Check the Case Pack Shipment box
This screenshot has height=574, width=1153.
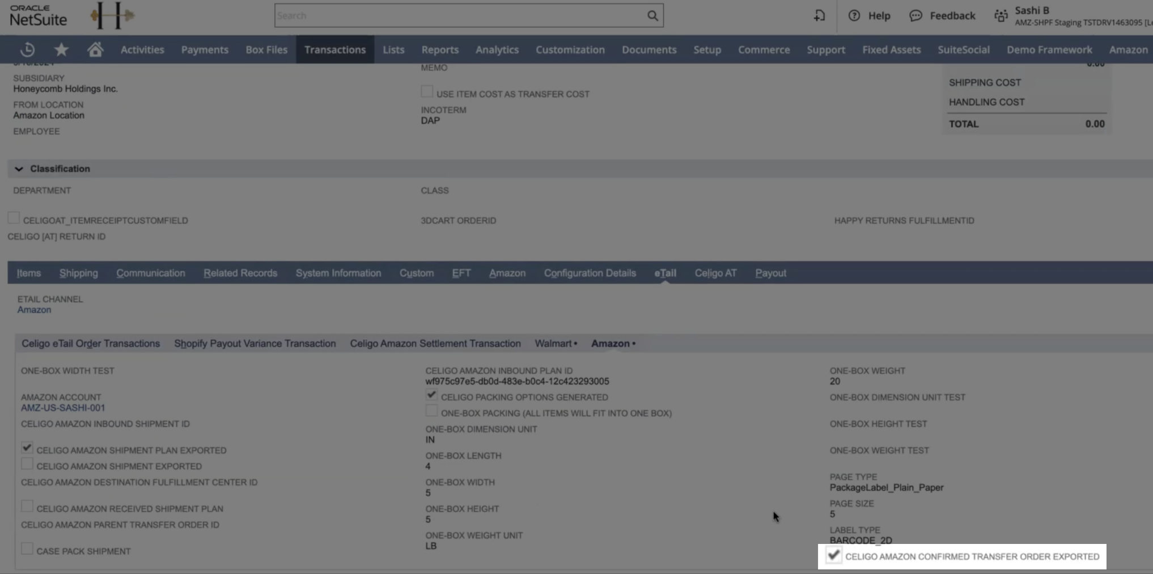click(x=27, y=548)
